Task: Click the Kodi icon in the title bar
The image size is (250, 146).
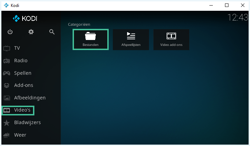Action: tap(6, 6)
